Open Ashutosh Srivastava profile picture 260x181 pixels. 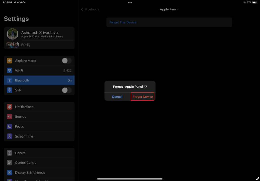12,34
